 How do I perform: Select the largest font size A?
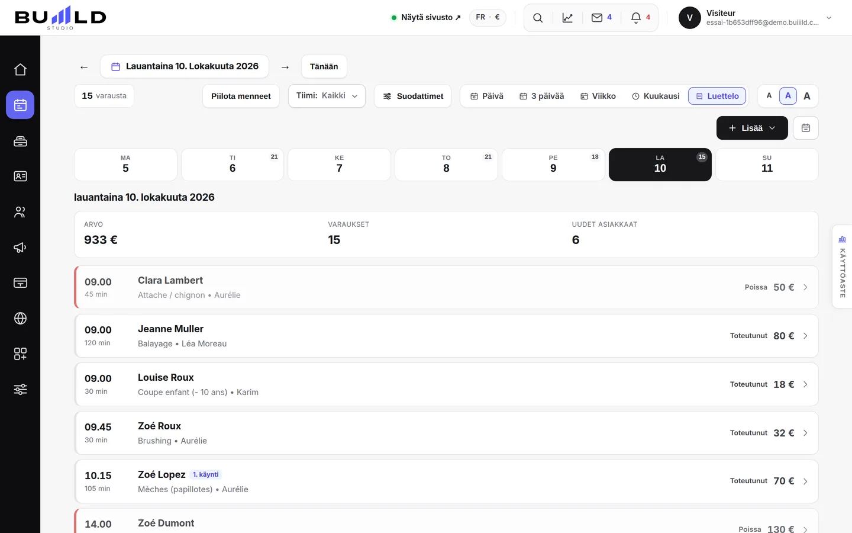pyautogui.click(x=807, y=96)
